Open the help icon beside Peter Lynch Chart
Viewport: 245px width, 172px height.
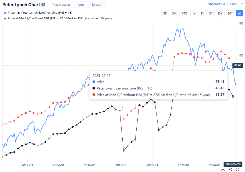coord(43,5)
